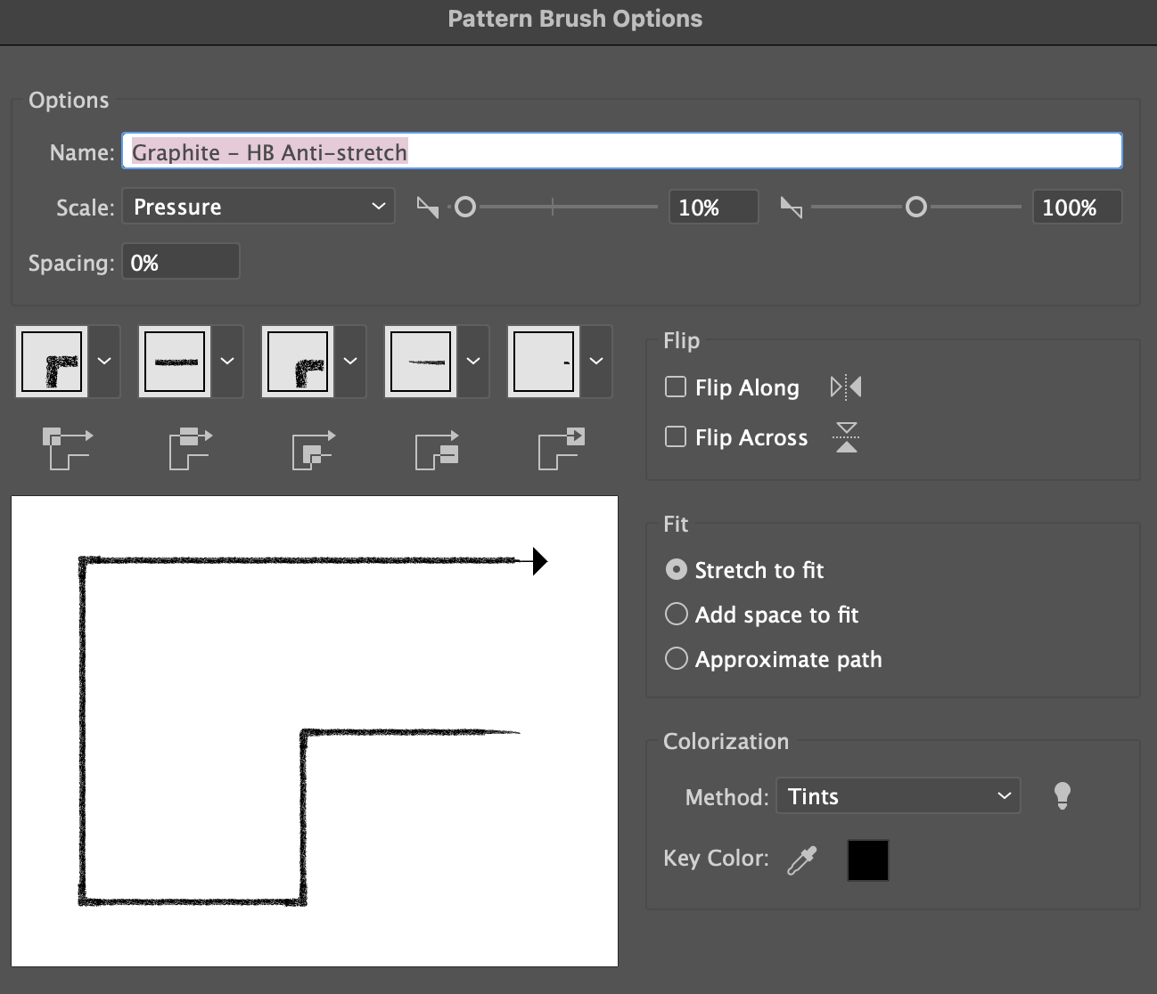Viewport: 1157px width, 994px height.
Task: Click the Spacing percentage input field
Action: (x=181, y=263)
